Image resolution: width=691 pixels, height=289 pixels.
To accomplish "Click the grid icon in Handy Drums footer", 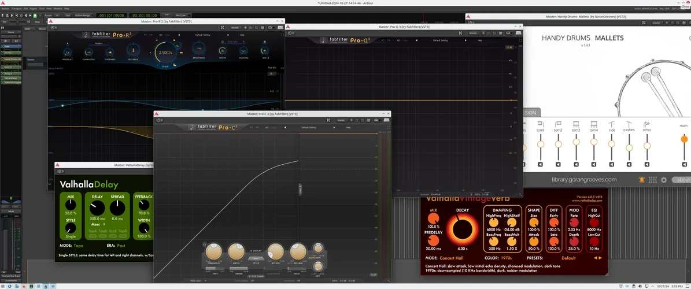I will tap(653, 180).
